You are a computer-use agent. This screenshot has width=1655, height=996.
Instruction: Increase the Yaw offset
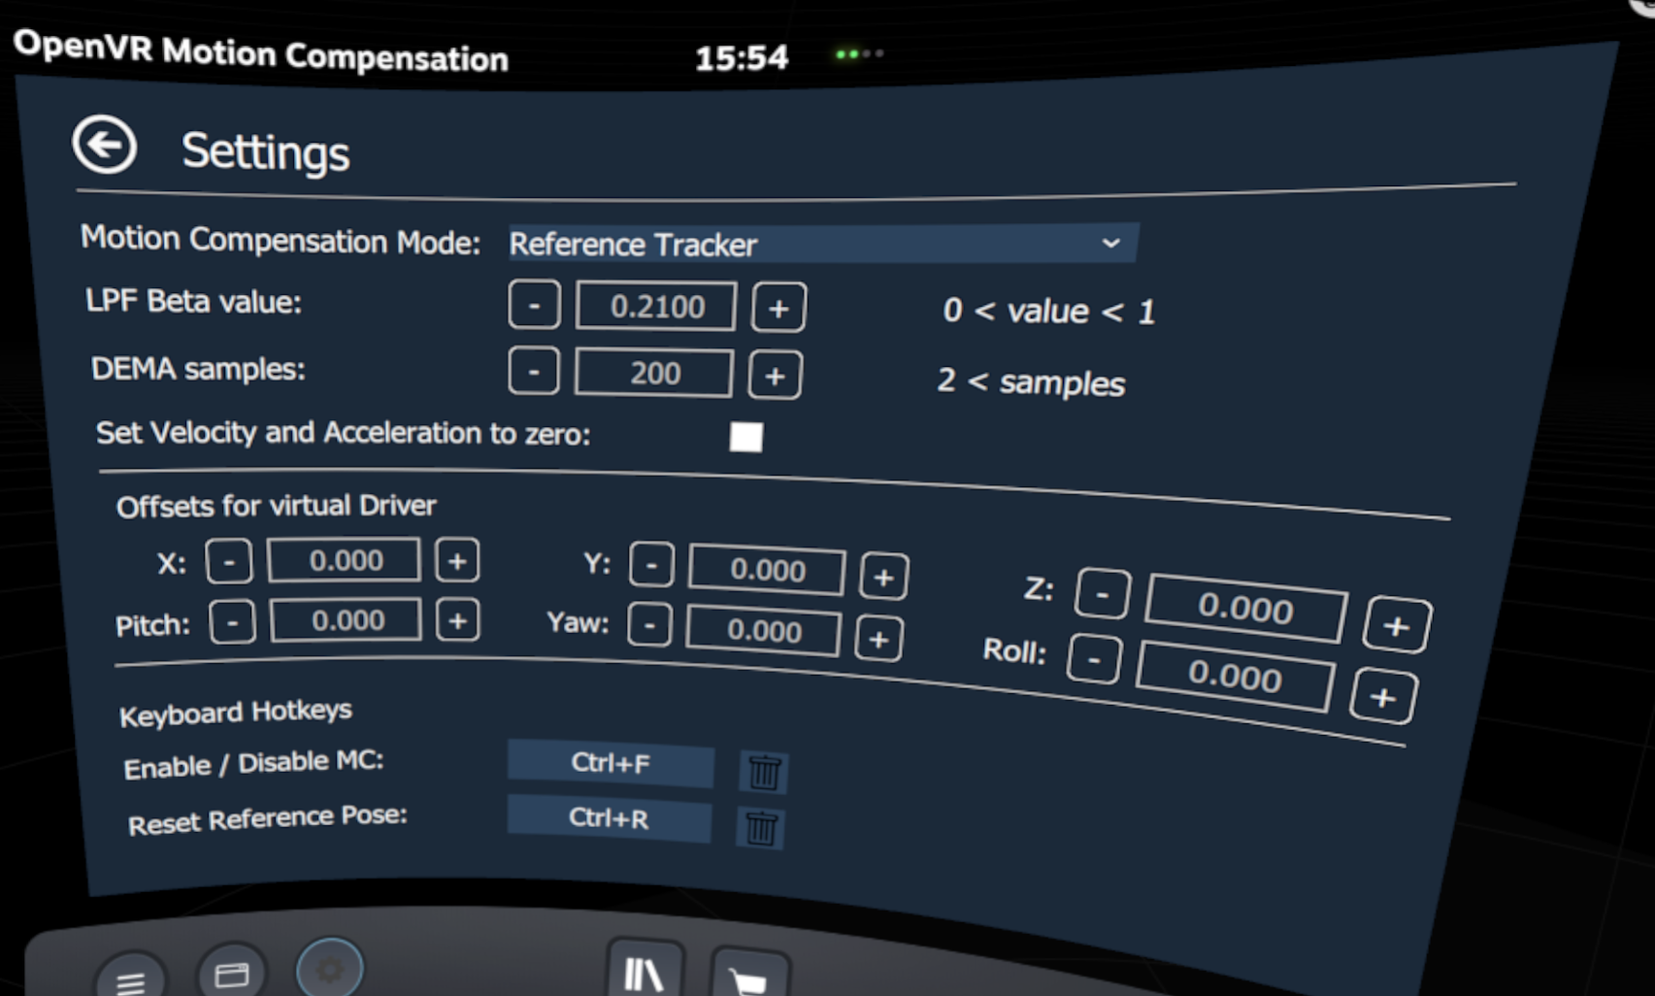[x=878, y=639]
